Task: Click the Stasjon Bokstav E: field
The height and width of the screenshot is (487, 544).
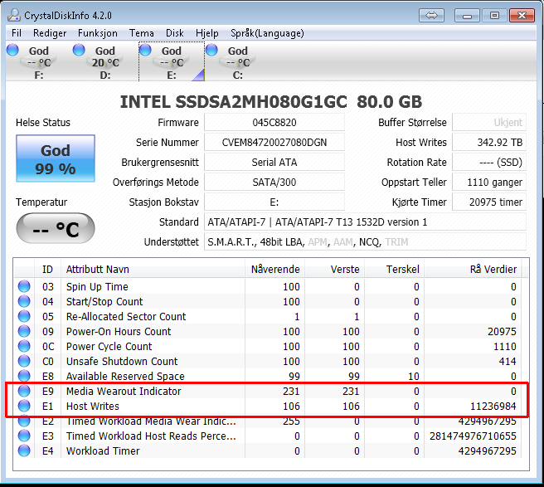Action: [x=274, y=202]
